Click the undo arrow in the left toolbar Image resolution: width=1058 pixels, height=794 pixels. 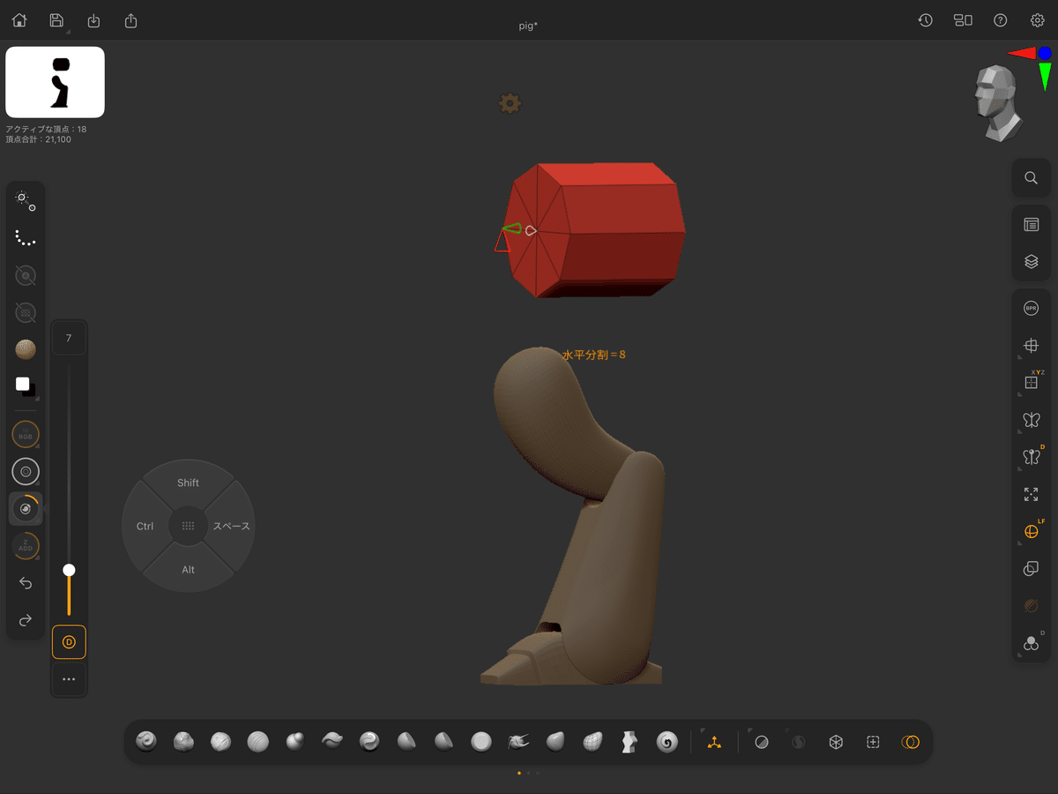pyautogui.click(x=25, y=582)
